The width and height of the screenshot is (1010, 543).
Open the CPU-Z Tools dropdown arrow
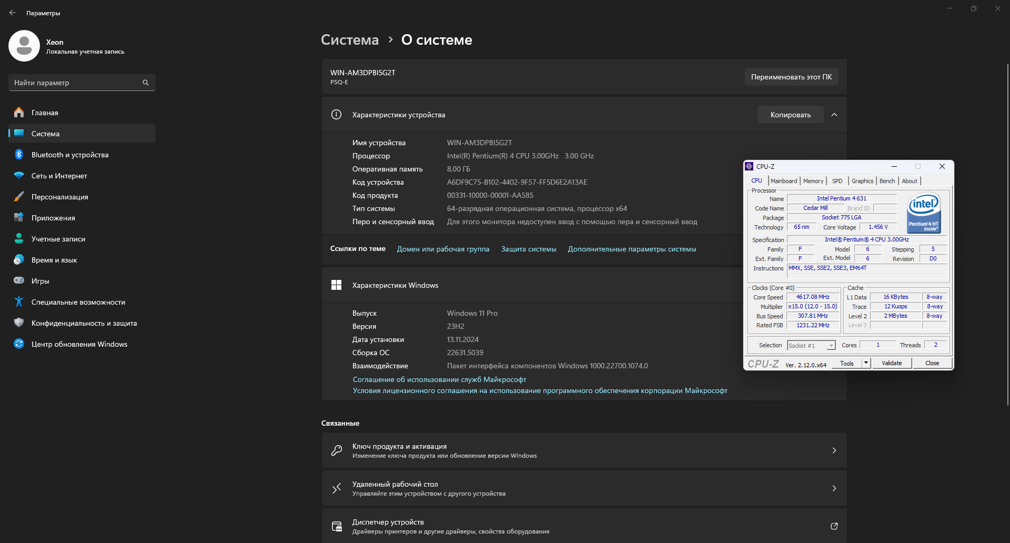[x=866, y=363]
